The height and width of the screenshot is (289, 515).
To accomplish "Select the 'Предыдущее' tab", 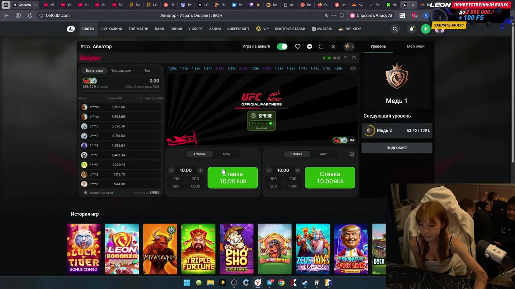I will [121, 71].
